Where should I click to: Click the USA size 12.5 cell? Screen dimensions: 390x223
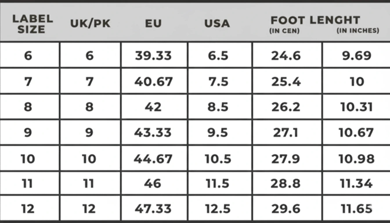click(218, 209)
